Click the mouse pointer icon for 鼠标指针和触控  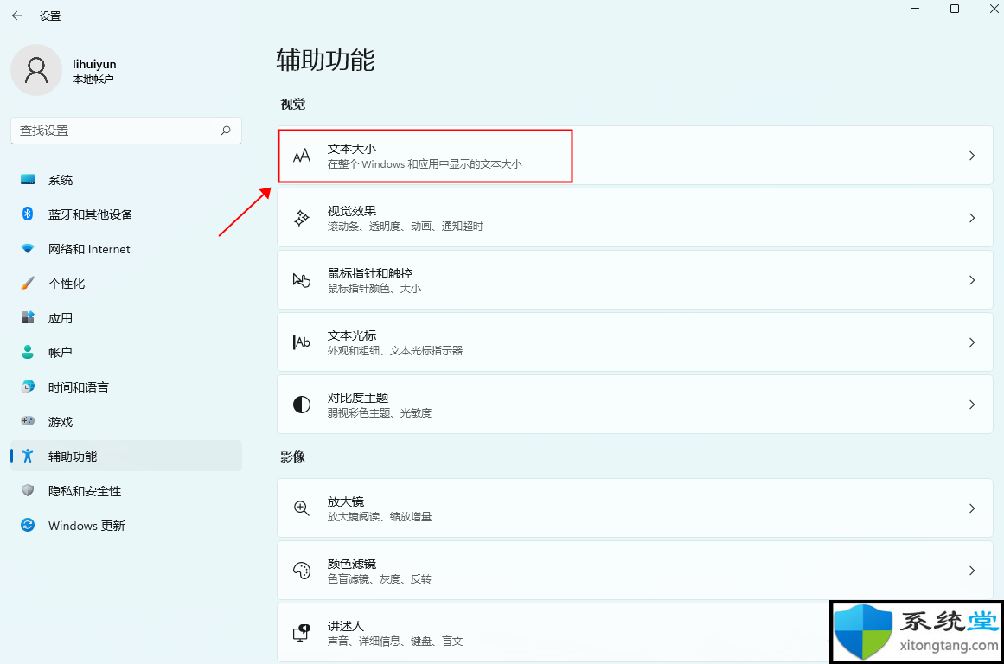click(x=302, y=280)
